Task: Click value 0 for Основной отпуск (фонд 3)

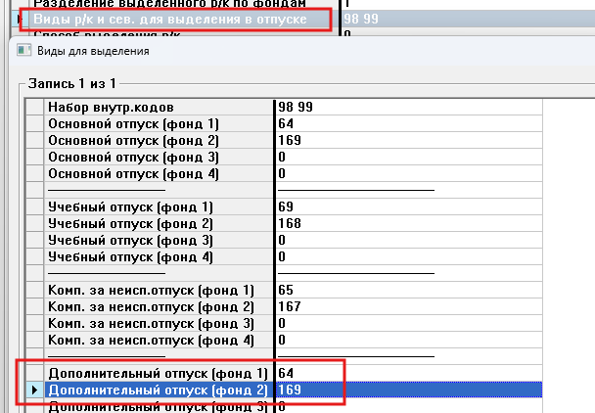Action: click(x=282, y=158)
